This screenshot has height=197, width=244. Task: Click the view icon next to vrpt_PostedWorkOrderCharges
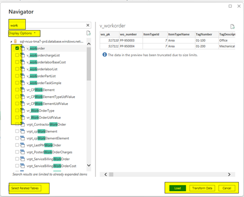[22, 152]
